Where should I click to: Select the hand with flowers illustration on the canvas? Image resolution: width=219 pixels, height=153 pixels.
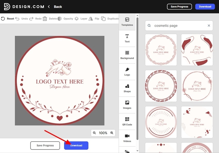tap(59, 68)
